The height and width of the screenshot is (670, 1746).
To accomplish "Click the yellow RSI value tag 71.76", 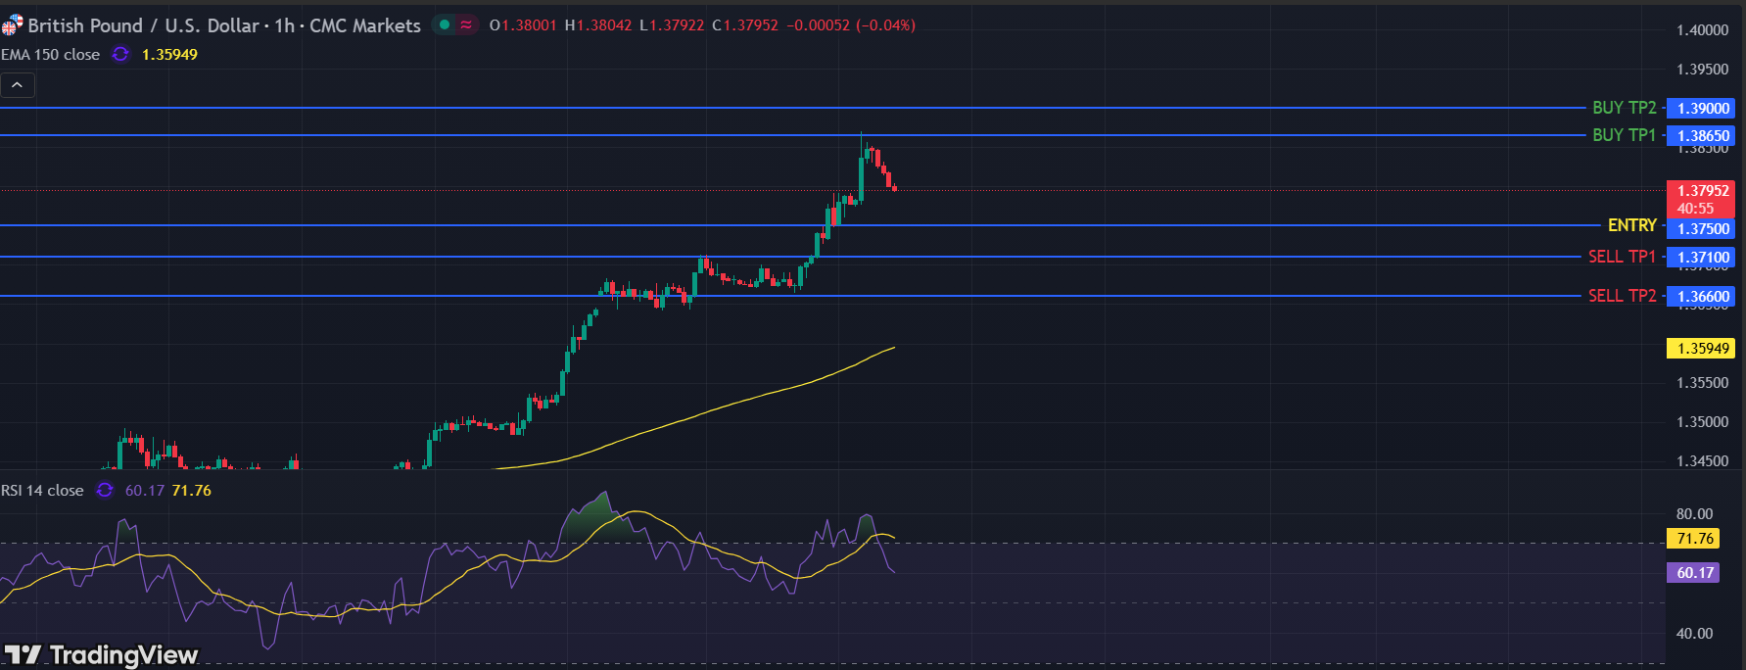I will 1694,539.
